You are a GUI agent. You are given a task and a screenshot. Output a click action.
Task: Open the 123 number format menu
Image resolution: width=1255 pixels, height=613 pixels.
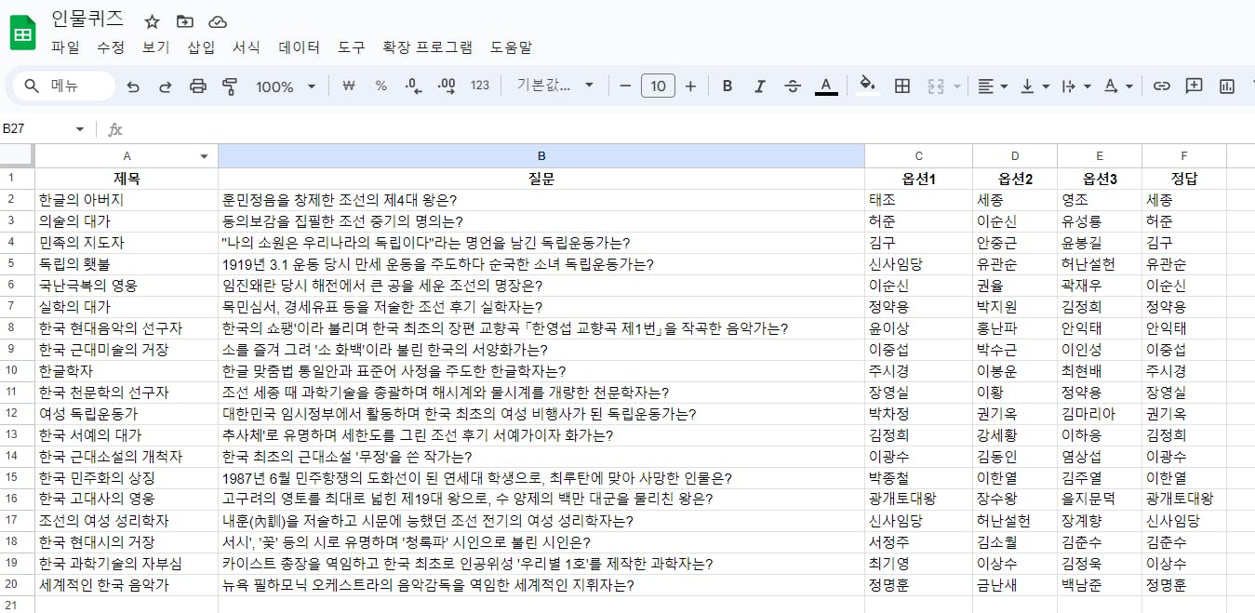click(480, 86)
